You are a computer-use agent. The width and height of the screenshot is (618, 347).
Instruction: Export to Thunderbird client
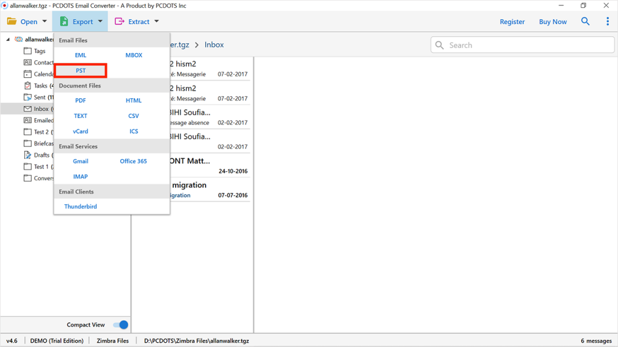[x=80, y=206]
